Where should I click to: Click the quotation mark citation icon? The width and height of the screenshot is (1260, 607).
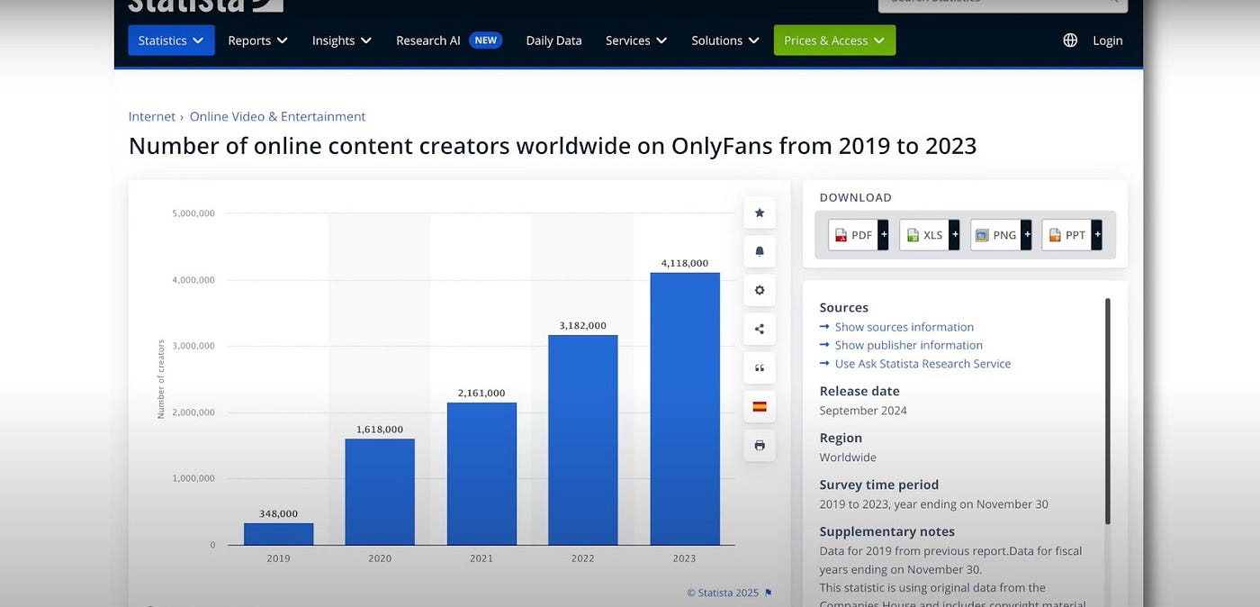(x=760, y=367)
